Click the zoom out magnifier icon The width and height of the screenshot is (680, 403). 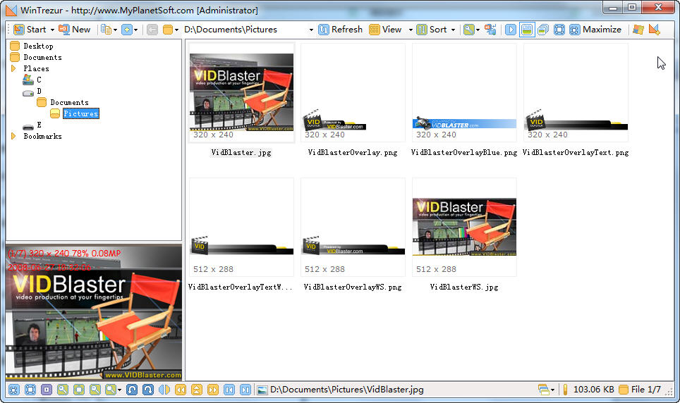click(95, 390)
